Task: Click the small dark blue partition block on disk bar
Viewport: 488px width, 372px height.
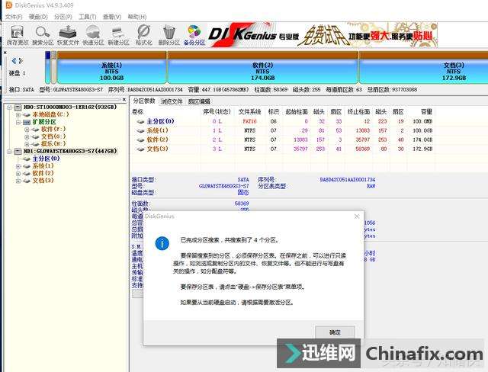Action: (x=47, y=68)
